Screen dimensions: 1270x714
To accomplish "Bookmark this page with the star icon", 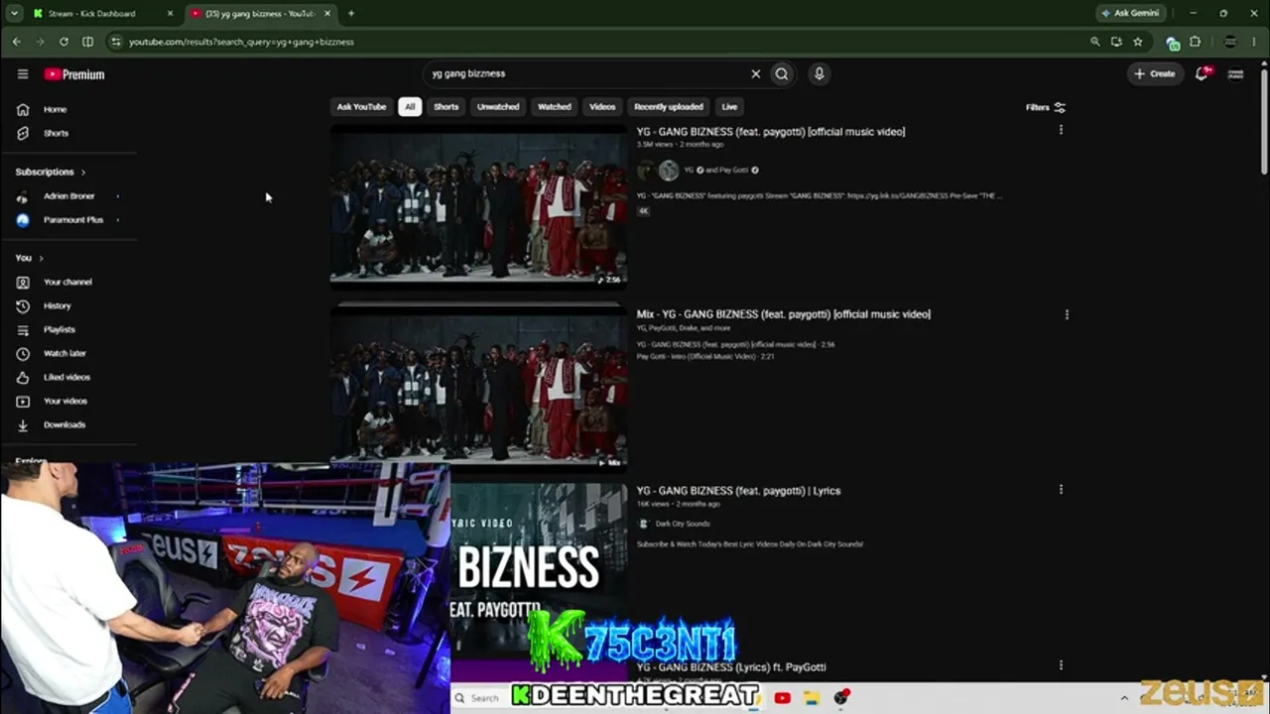I will 1138,42.
